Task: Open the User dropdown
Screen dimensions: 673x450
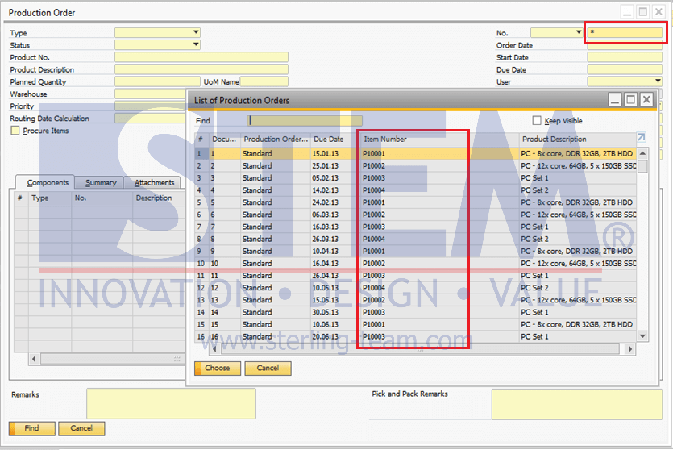Action: 658,81
